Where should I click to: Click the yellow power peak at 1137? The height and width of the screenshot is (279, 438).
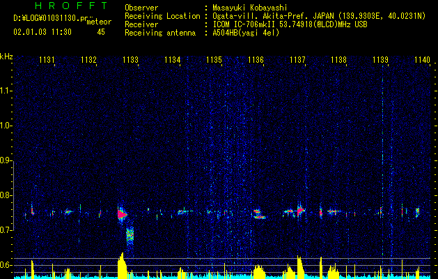point(299,267)
